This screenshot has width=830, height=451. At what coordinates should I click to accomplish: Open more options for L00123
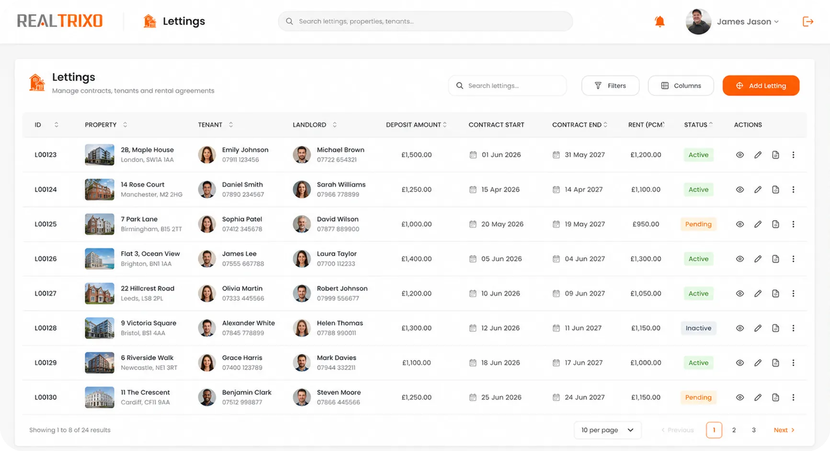click(x=793, y=155)
